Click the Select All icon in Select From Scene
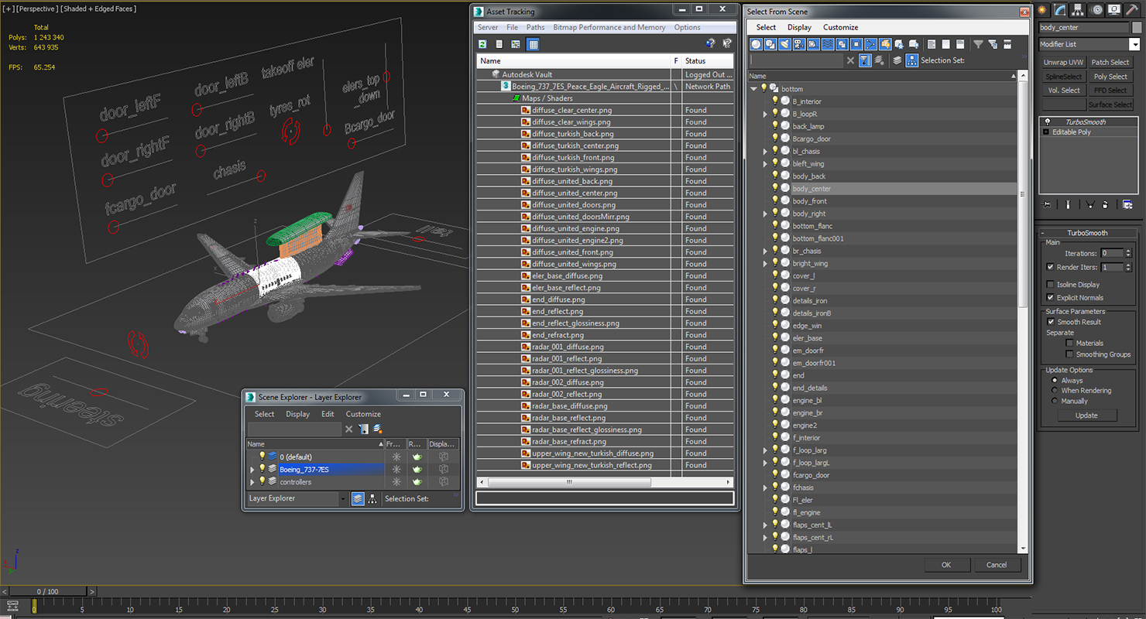The width and height of the screenshot is (1146, 619). click(x=932, y=44)
